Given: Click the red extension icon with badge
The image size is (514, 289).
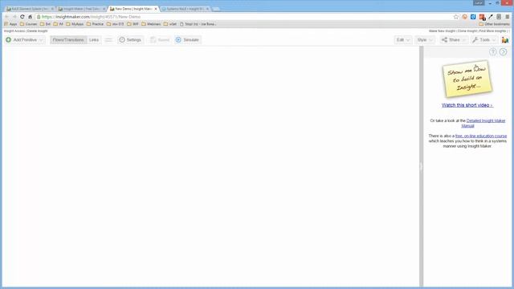Looking at the screenshot, I should tap(482, 17).
